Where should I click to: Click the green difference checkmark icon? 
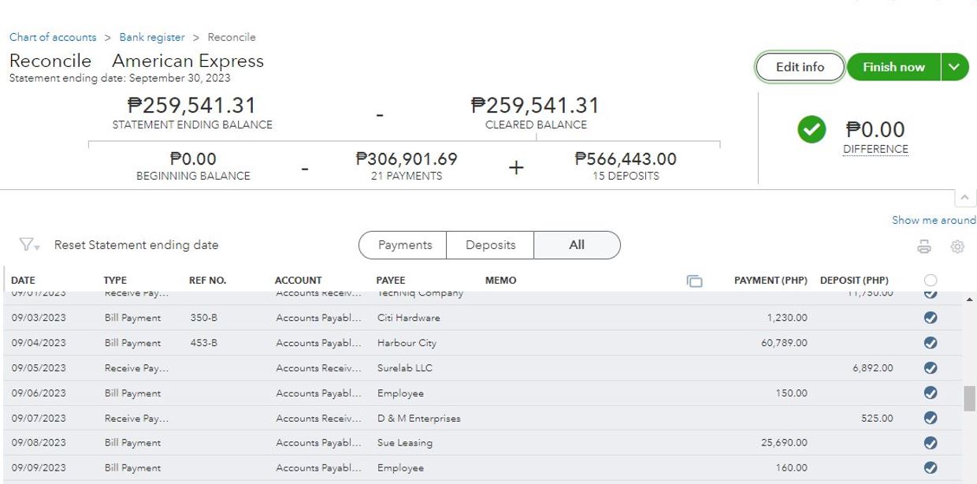click(x=812, y=129)
